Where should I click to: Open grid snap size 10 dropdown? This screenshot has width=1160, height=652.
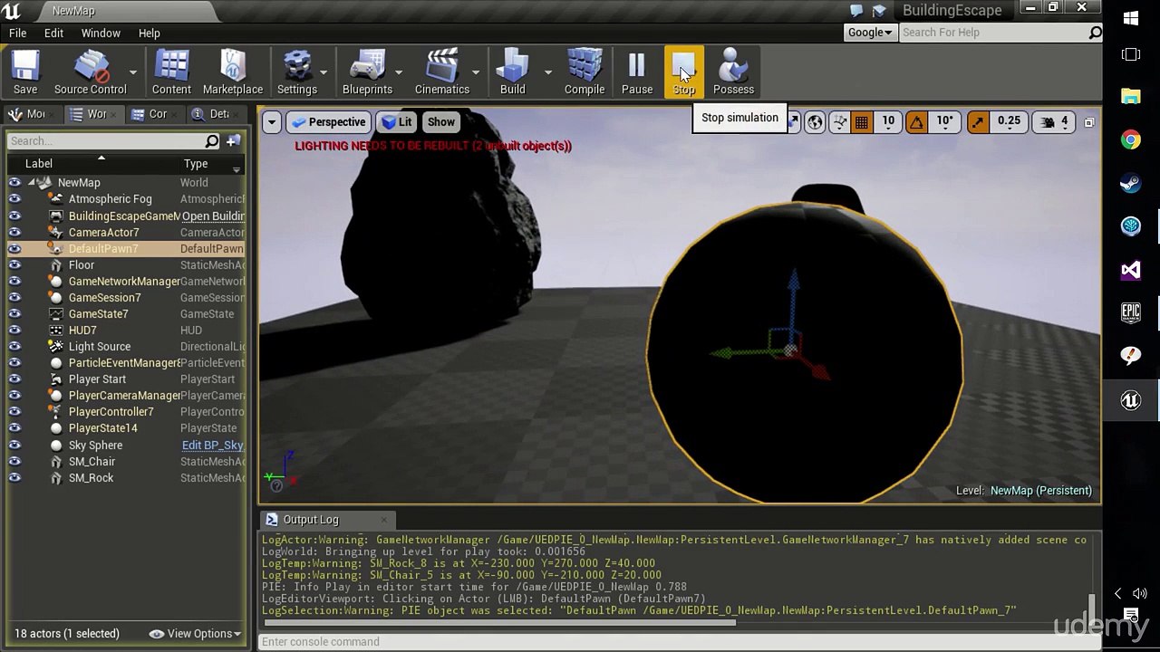888,121
